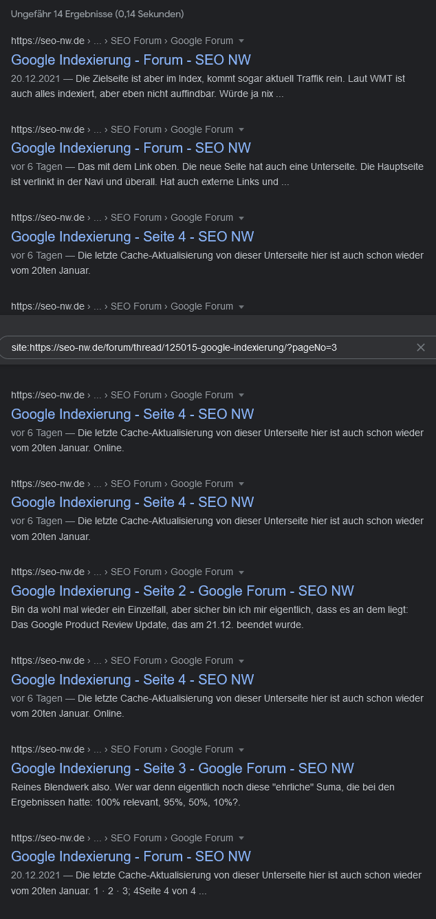Click the URL arrow of the first Seite 4 result above the search bar
Image resolution: width=436 pixels, height=919 pixels.
pos(241,218)
